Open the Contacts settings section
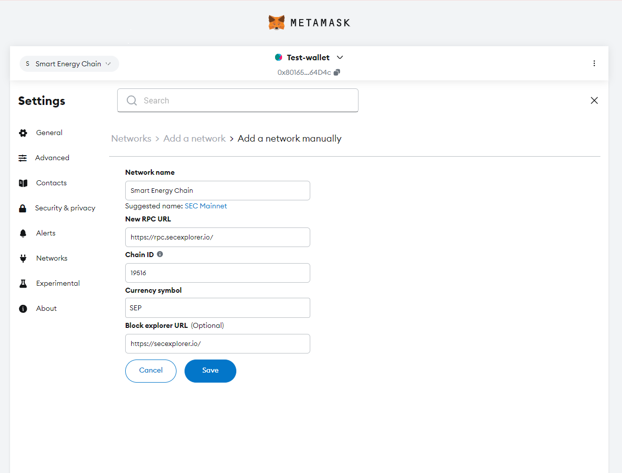 tap(51, 183)
